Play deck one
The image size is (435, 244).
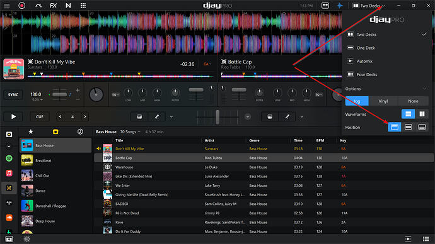tap(13, 117)
